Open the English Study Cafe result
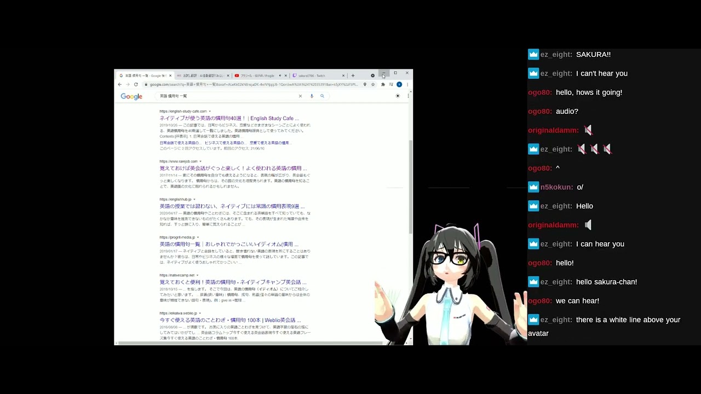 point(229,118)
